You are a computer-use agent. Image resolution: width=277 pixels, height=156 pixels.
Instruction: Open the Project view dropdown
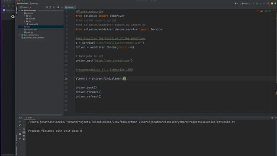[x=26, y=7]
